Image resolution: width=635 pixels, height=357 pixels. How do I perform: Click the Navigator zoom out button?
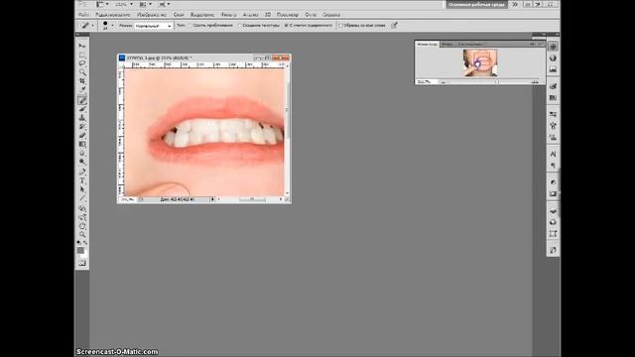[x=444, y=82]
